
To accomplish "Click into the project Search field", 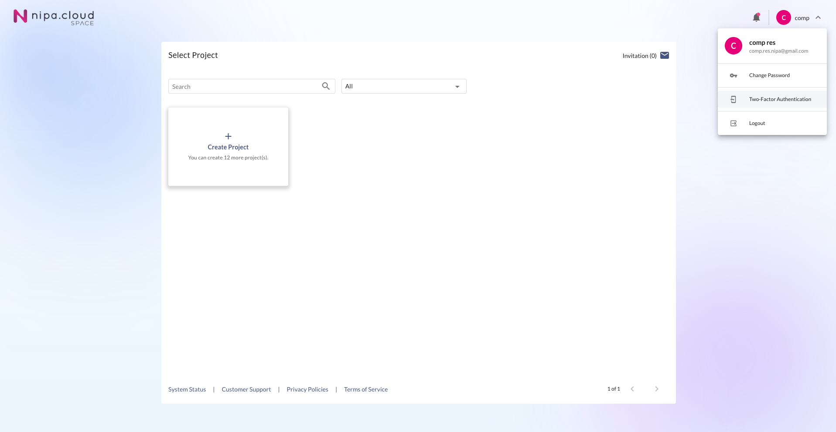I will click(244, 86).
